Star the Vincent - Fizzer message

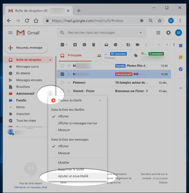coord(69,91)
